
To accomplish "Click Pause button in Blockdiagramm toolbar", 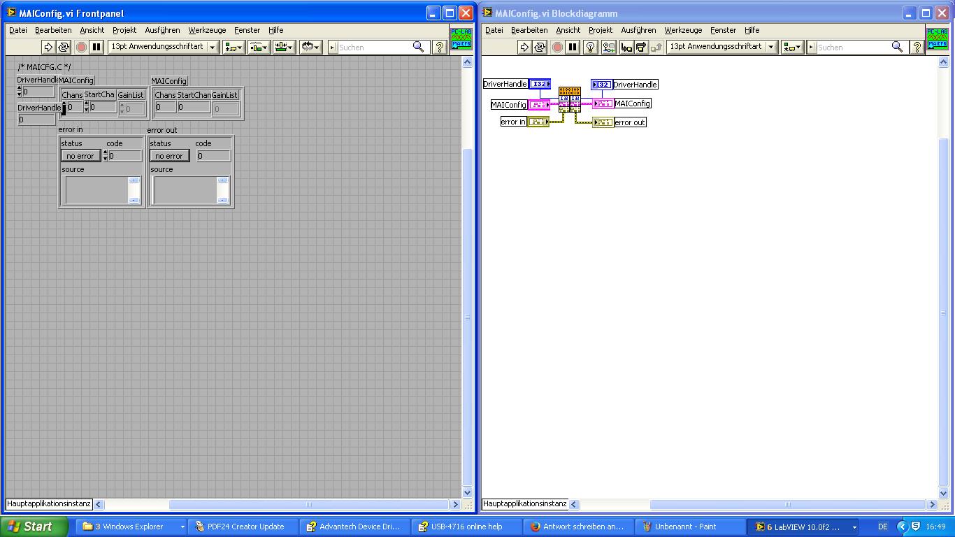I will (x=573, y=47).
